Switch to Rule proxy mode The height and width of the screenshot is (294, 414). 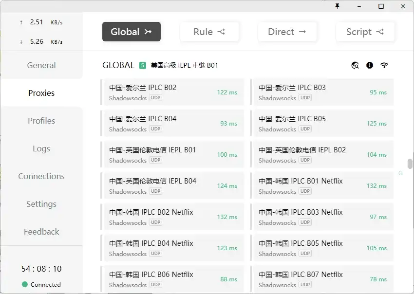[209, 32]
